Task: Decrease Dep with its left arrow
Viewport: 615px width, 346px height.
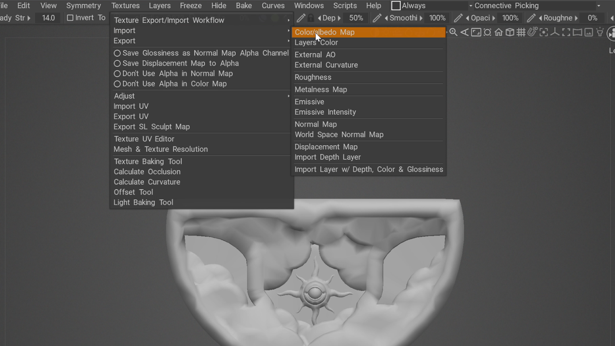Action: coord(319,18)
